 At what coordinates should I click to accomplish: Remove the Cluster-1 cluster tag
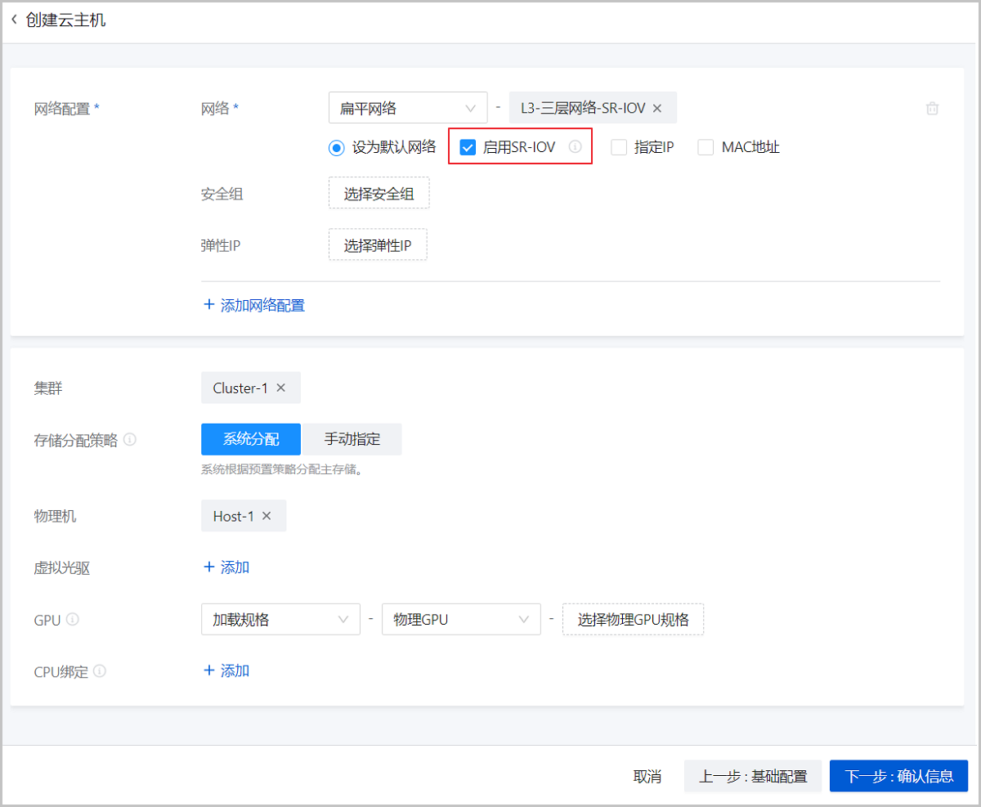(282, 388)
